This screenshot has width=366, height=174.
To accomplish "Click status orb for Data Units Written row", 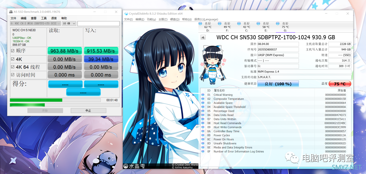I will point(203,119).
